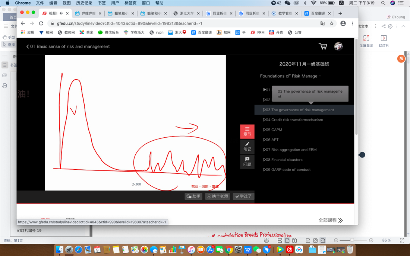Switch to the 浙江大学 browser tab

[x=186, y=13]
